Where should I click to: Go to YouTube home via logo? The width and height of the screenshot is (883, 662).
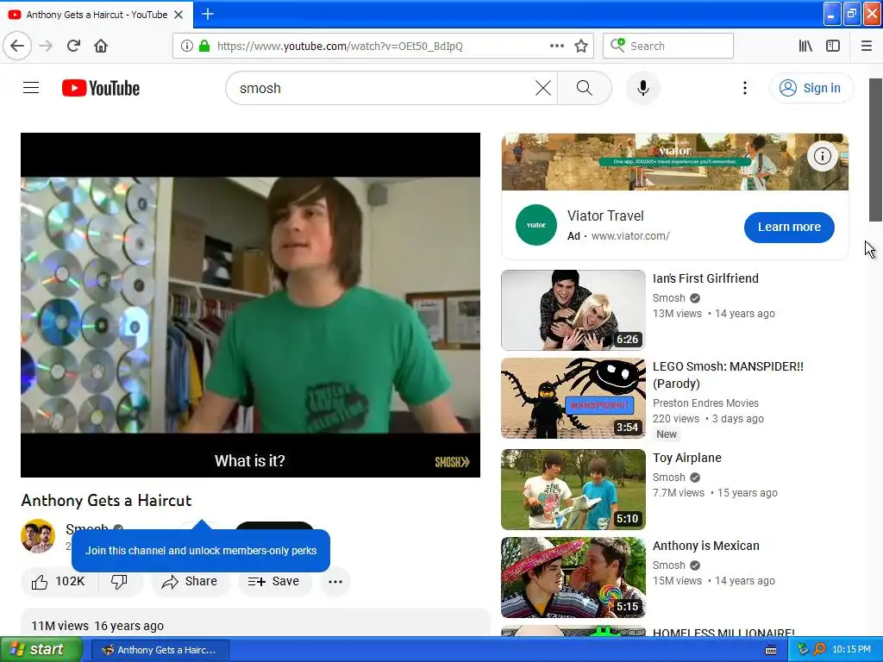click(101, 88)
